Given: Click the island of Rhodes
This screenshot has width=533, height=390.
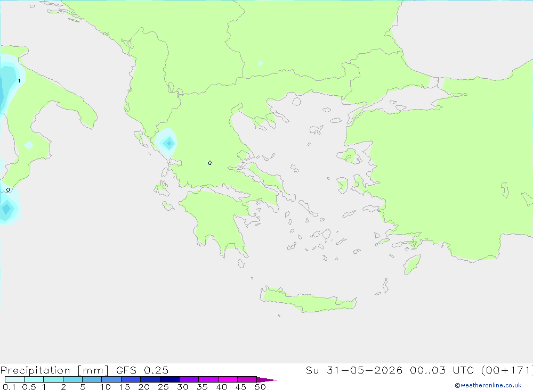Looking at the screenshot, I should pyautogui.click(x=412, y=264).
